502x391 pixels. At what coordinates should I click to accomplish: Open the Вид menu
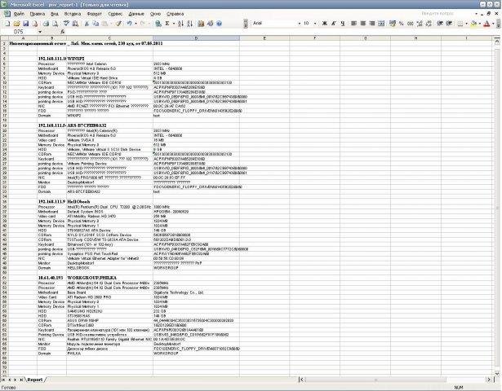pos(55,14)
